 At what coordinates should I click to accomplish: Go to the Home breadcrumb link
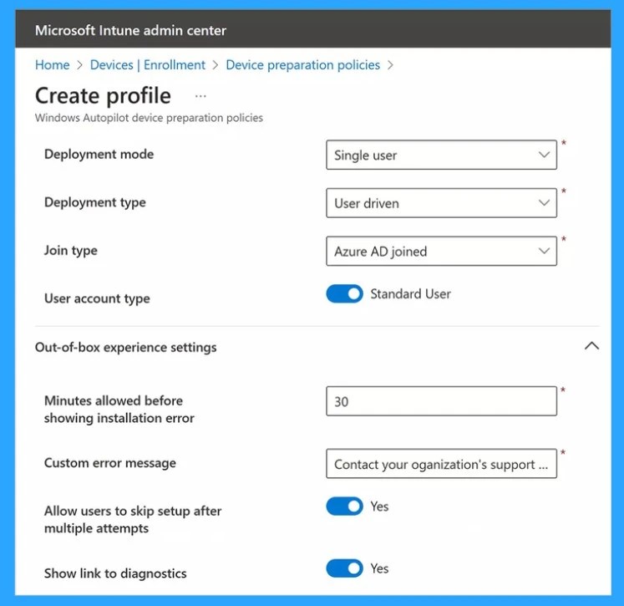coord(52,65)
